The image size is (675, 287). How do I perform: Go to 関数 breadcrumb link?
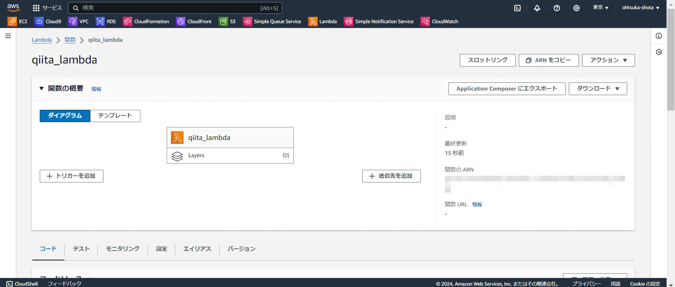point(70,40)
